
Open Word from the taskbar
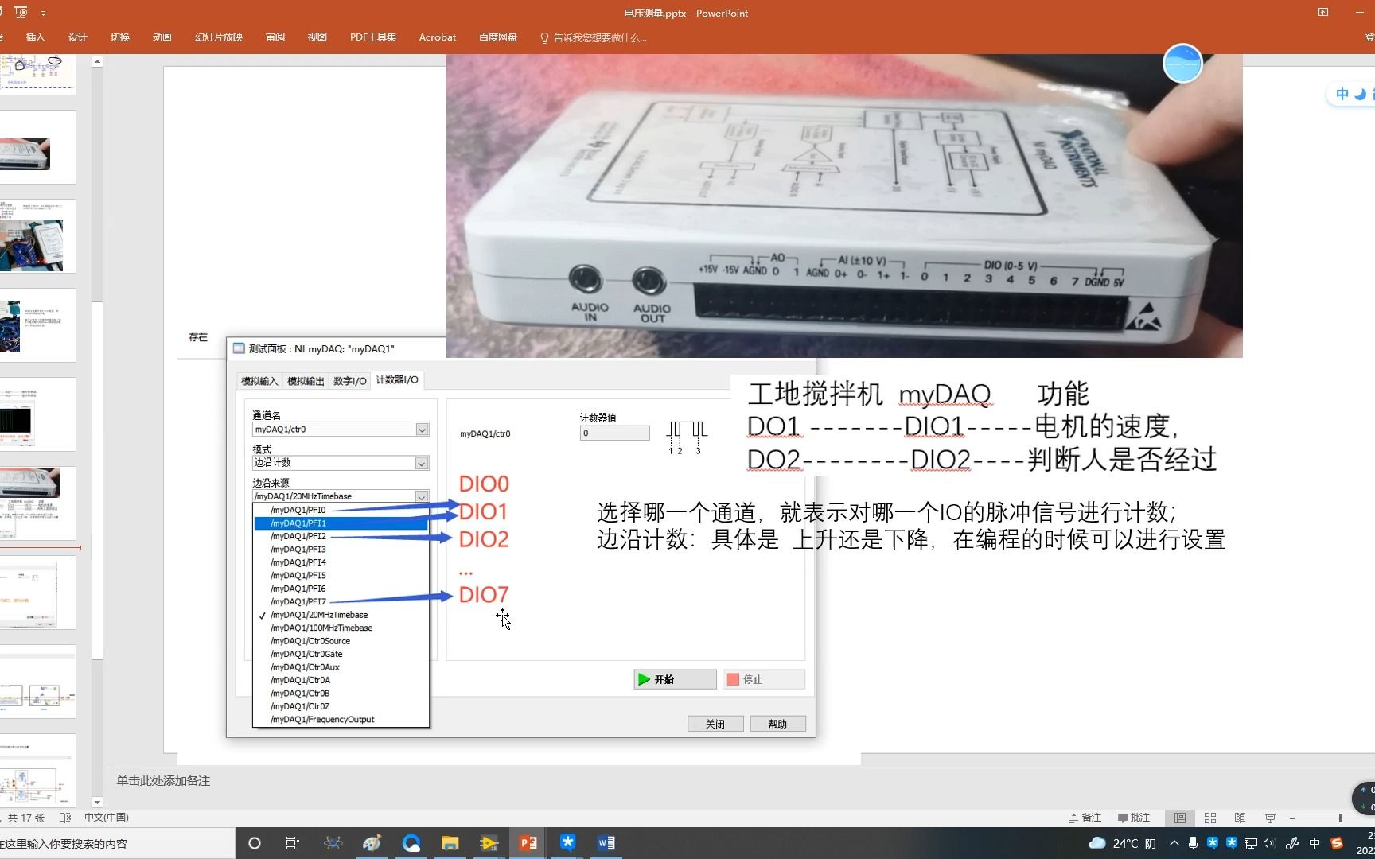click(x=606, y=843)
